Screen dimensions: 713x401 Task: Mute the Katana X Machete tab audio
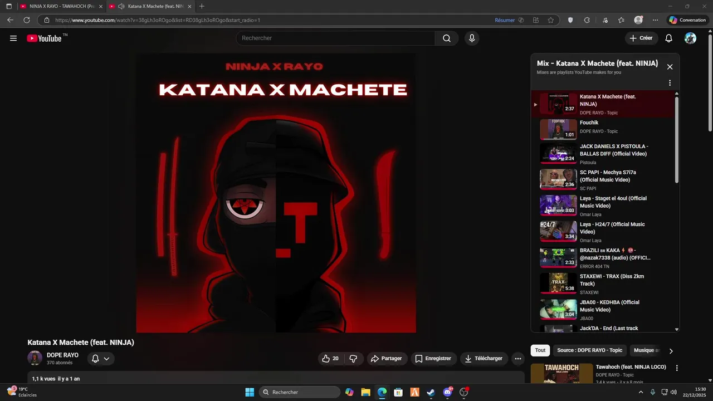coord(121,6)
